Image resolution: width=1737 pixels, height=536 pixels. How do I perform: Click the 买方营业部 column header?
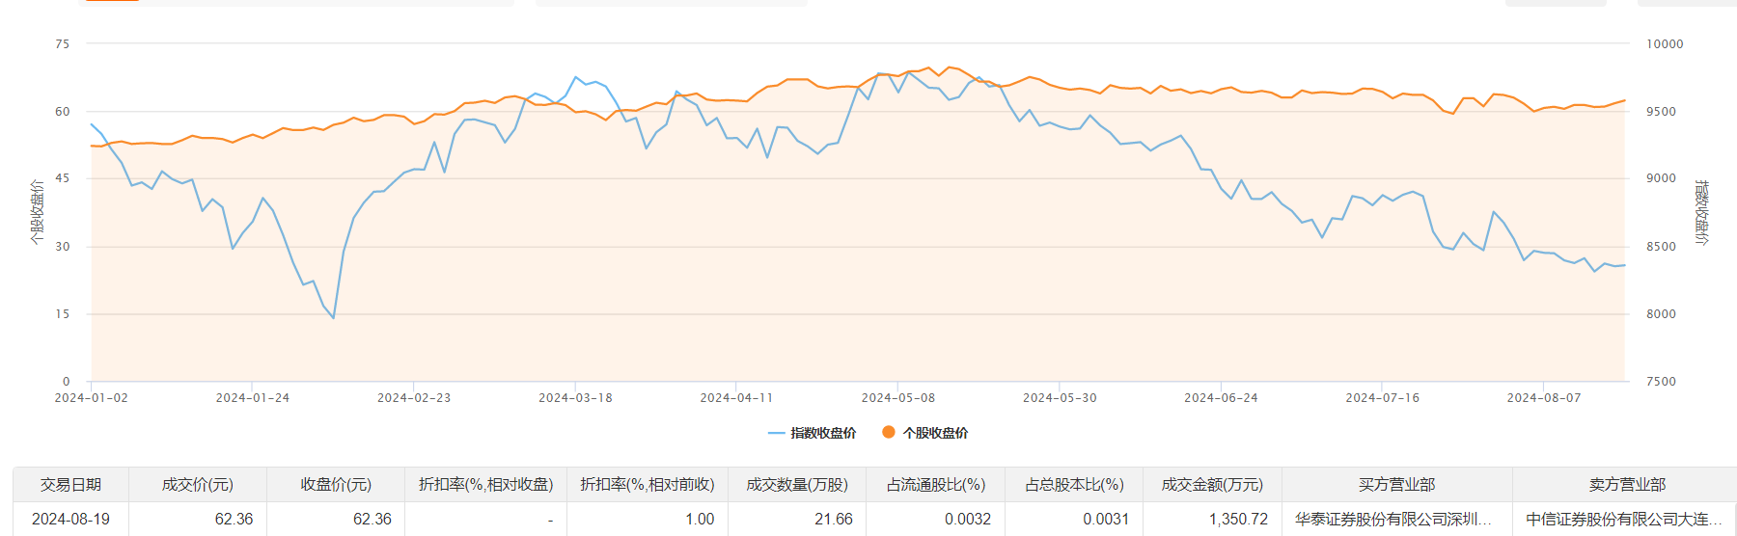point(1396,484)
